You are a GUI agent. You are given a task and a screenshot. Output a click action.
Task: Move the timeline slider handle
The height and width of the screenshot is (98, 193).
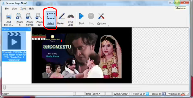tap(4, 87)
